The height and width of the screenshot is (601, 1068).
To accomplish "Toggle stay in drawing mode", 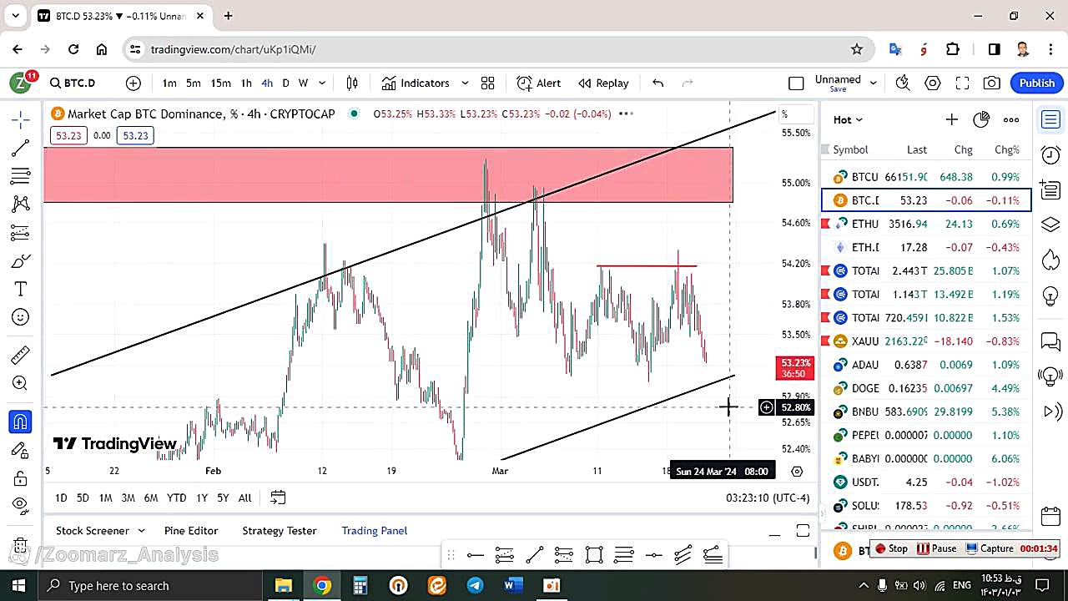I will (x=21, y=450).
